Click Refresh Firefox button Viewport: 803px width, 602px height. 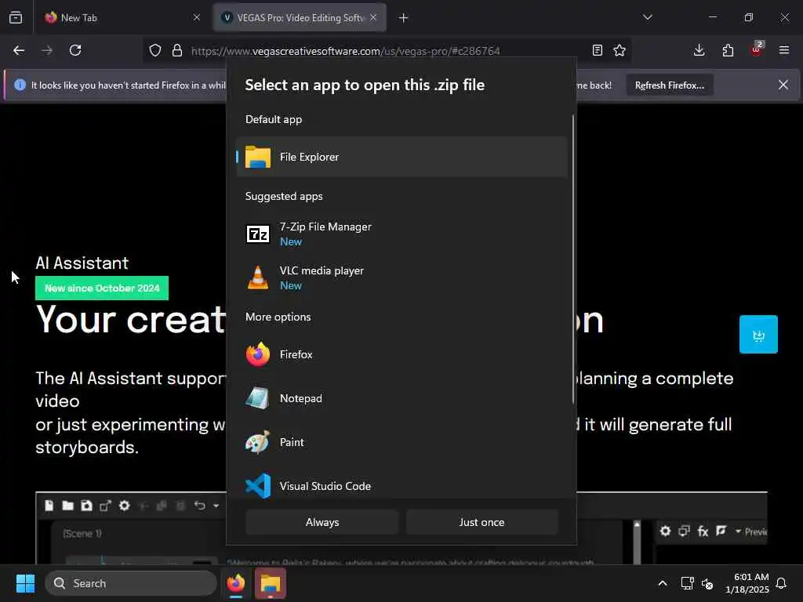pos(670,85)
